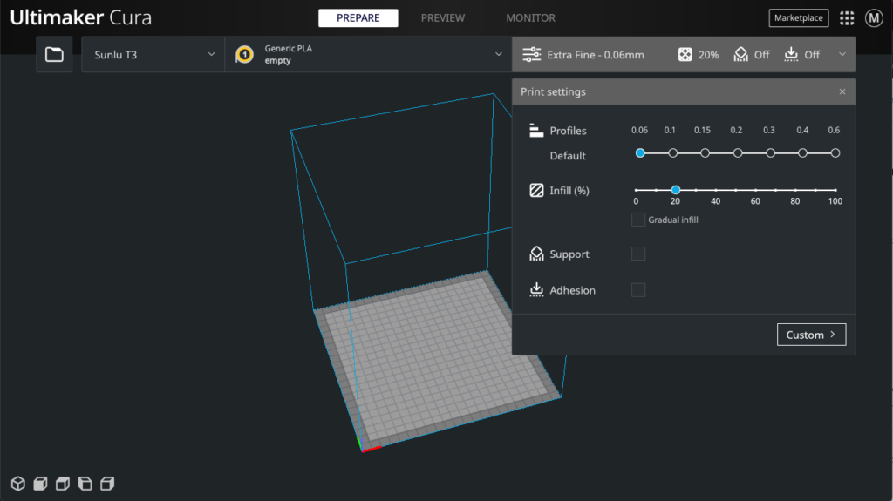Click the adhesion Off icon in header
The image size is (893, 501).
[791, 55]
